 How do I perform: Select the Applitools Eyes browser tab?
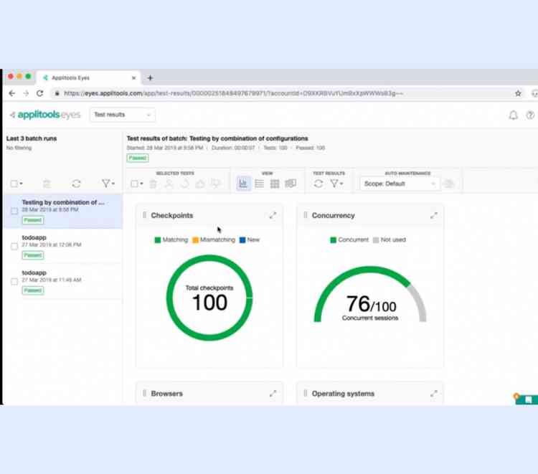89,78
